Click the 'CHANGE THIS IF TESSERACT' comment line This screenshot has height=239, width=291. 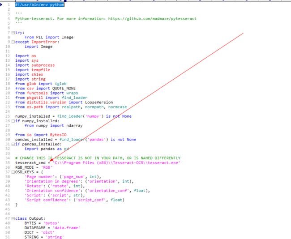pos(98,158)
